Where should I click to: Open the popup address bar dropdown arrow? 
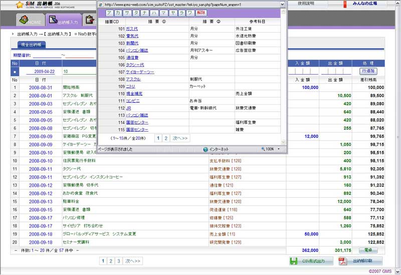(282, 4)
